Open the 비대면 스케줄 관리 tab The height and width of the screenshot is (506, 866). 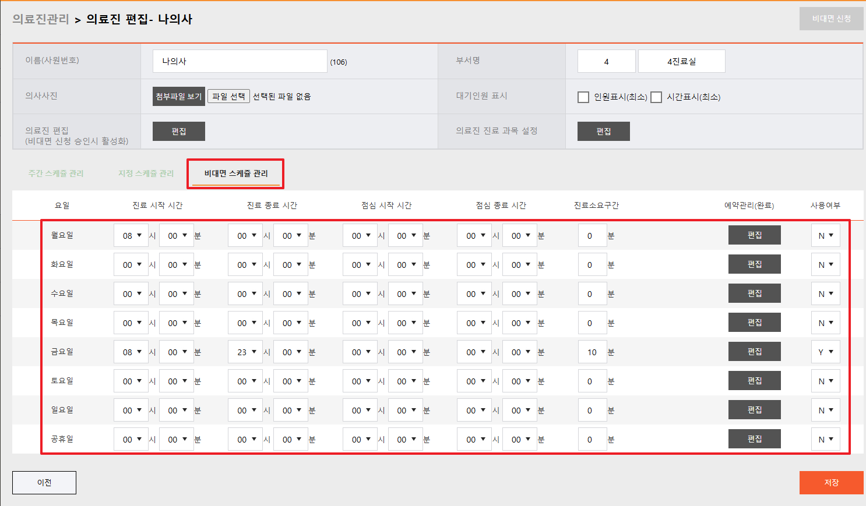coord(236,174)
